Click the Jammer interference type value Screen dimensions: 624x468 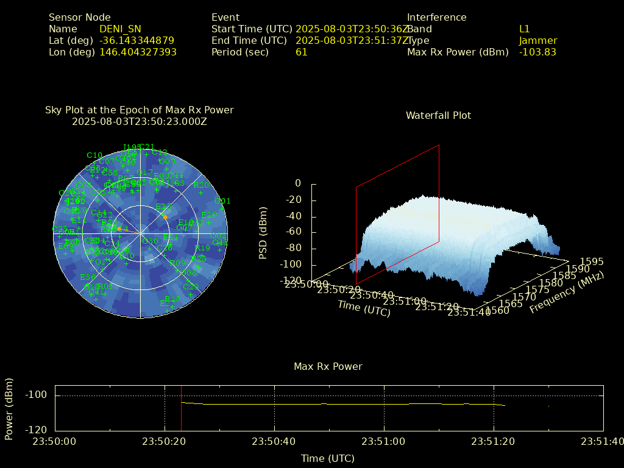tap(538, 40)
